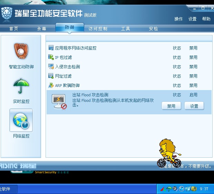Open the 智能主动防御 baseball glove icon
This screenshot has height=194, width=214.
tap(21, 51)
